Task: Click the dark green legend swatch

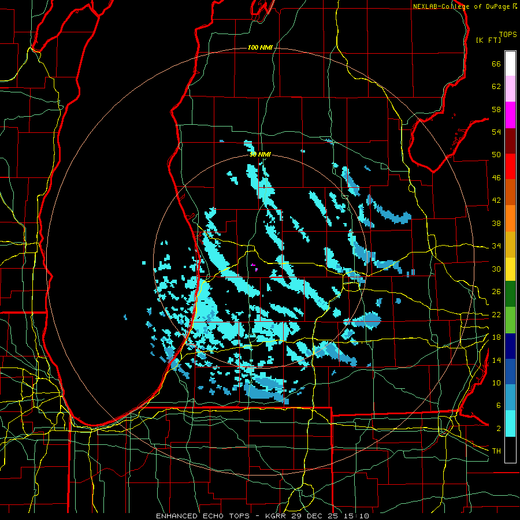Action: [x=510, y=294]
